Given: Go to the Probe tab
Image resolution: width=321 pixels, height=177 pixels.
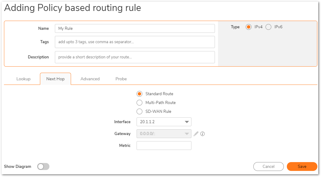Looking at the screenshot, I should pyautogui.click(x=121, y=79).
